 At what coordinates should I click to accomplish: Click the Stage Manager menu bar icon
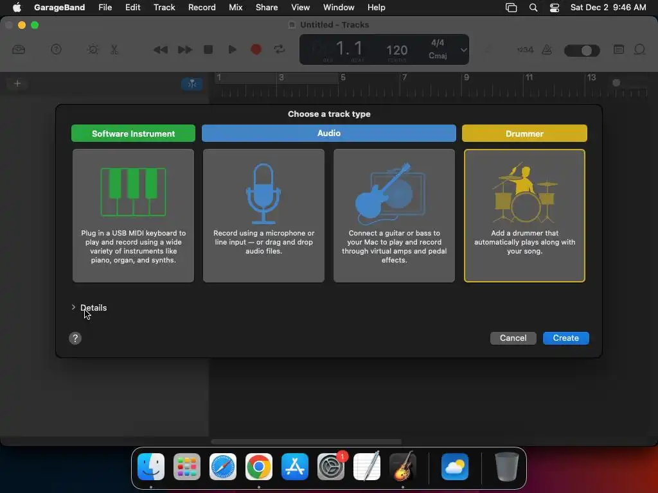tap(511, 8)
